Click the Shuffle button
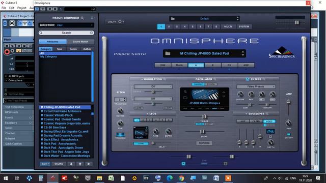 click(x=59, y=164)
